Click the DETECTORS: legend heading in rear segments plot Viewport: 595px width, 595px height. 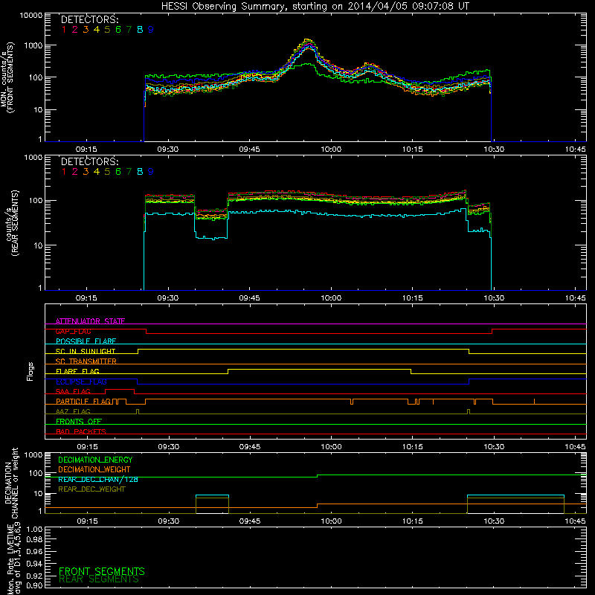click(x=89, y=161)
